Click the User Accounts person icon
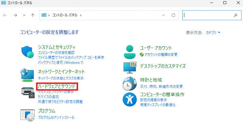243x124 pixels. pyautogui.click(x=130, y=51)
